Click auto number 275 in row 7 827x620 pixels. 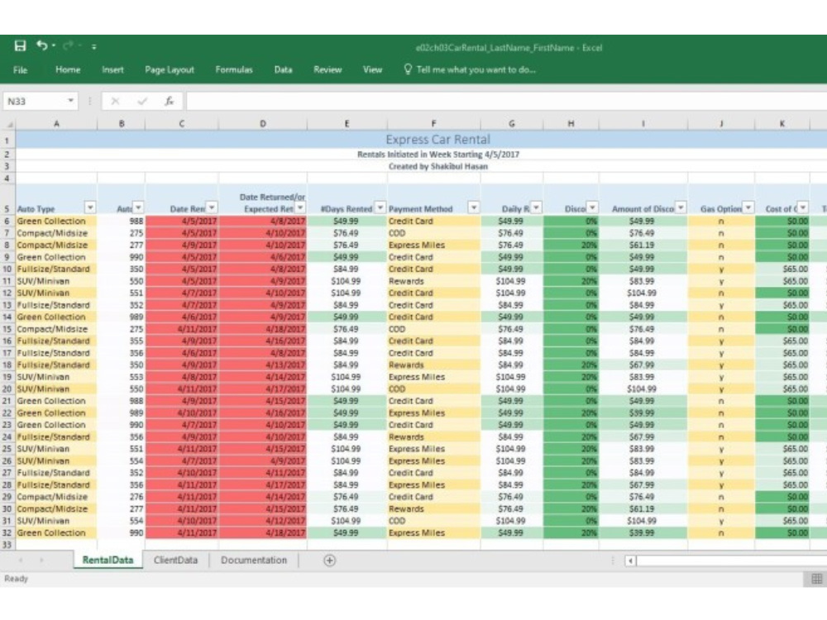[122, 233]
